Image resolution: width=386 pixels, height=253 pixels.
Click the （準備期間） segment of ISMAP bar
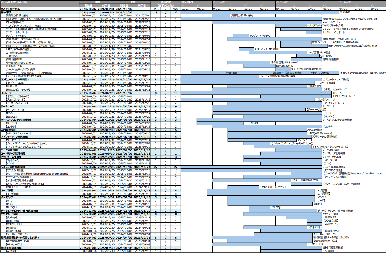(231, 73)
